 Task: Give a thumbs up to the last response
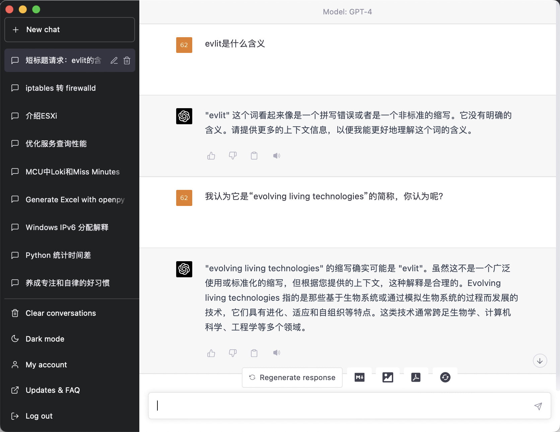pyautogui.click(x=211, y=353)
